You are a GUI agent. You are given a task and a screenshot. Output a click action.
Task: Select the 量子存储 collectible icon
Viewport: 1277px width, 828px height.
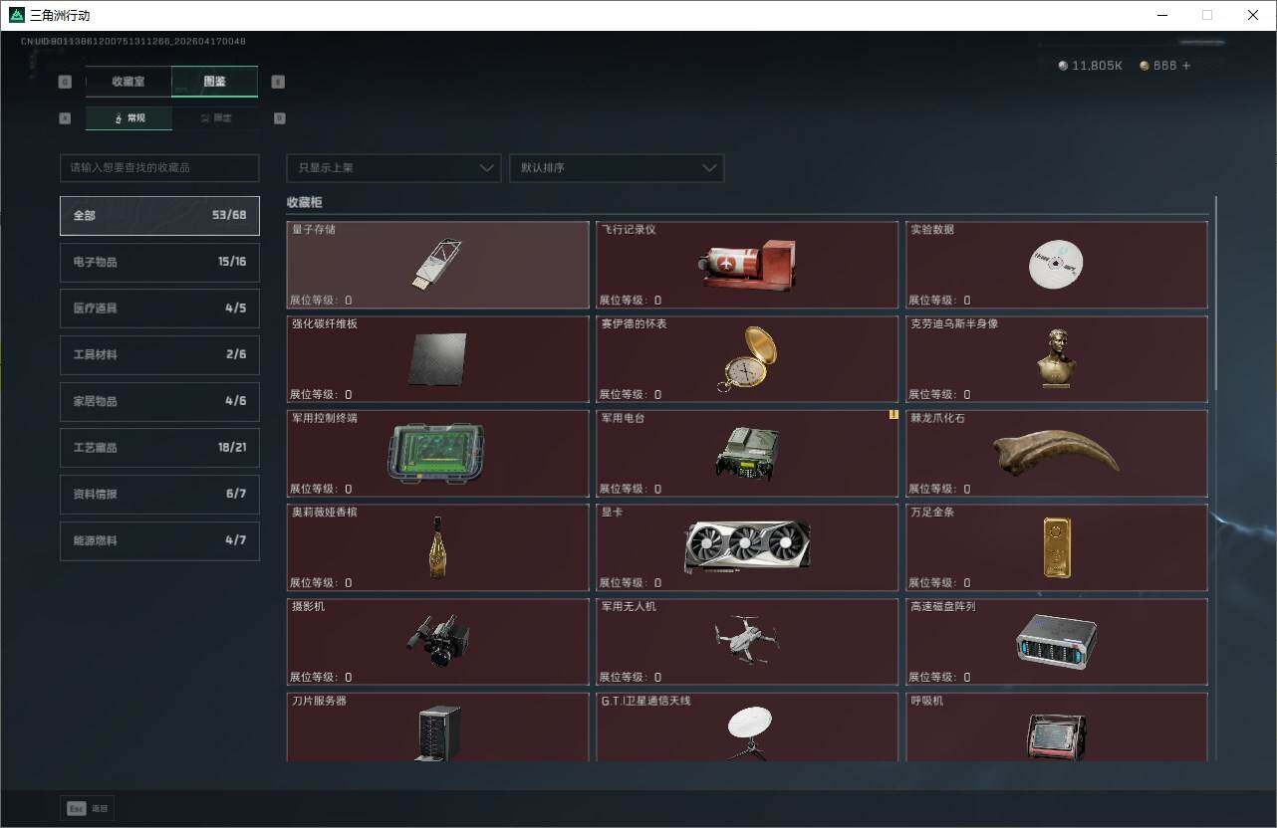(x=437, y=263)
